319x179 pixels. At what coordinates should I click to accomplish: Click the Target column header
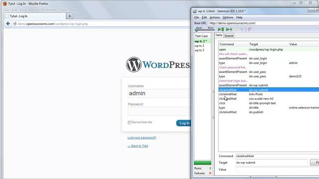click(x=269, y=44)
